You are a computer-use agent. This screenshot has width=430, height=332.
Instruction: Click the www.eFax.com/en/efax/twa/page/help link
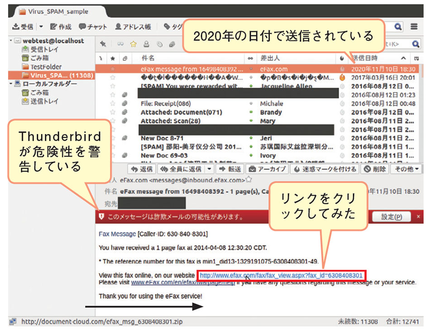183,282
